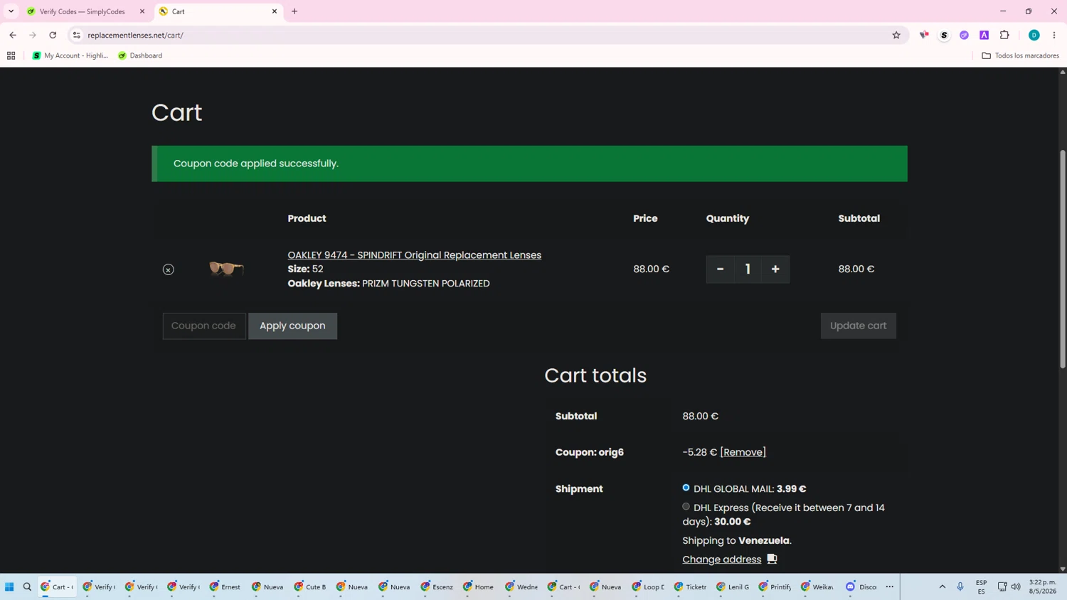Open the Dashboard bookmark
The image size is (1067, 600).
140,55
